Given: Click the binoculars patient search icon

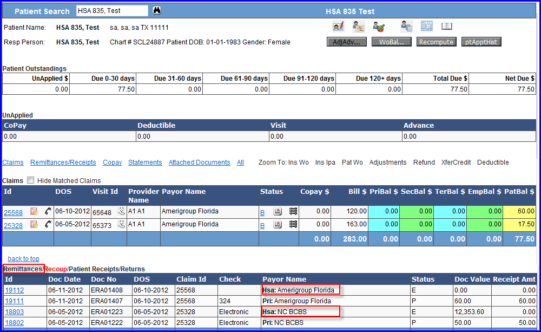Looking at the screenshot, I should pos(157,10).
